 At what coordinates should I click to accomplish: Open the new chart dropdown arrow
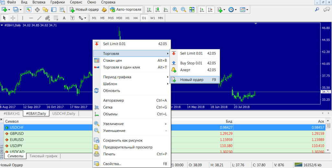[9, 9]
